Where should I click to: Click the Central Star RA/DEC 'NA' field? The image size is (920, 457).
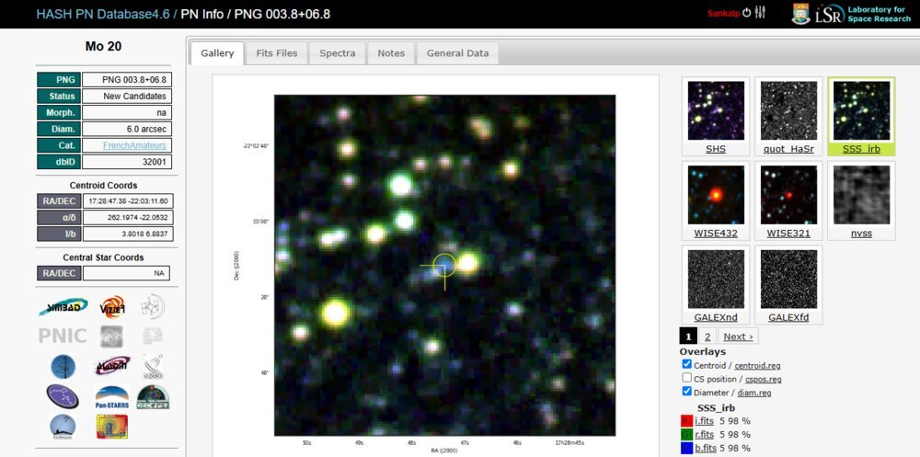(x=126, y=273)
